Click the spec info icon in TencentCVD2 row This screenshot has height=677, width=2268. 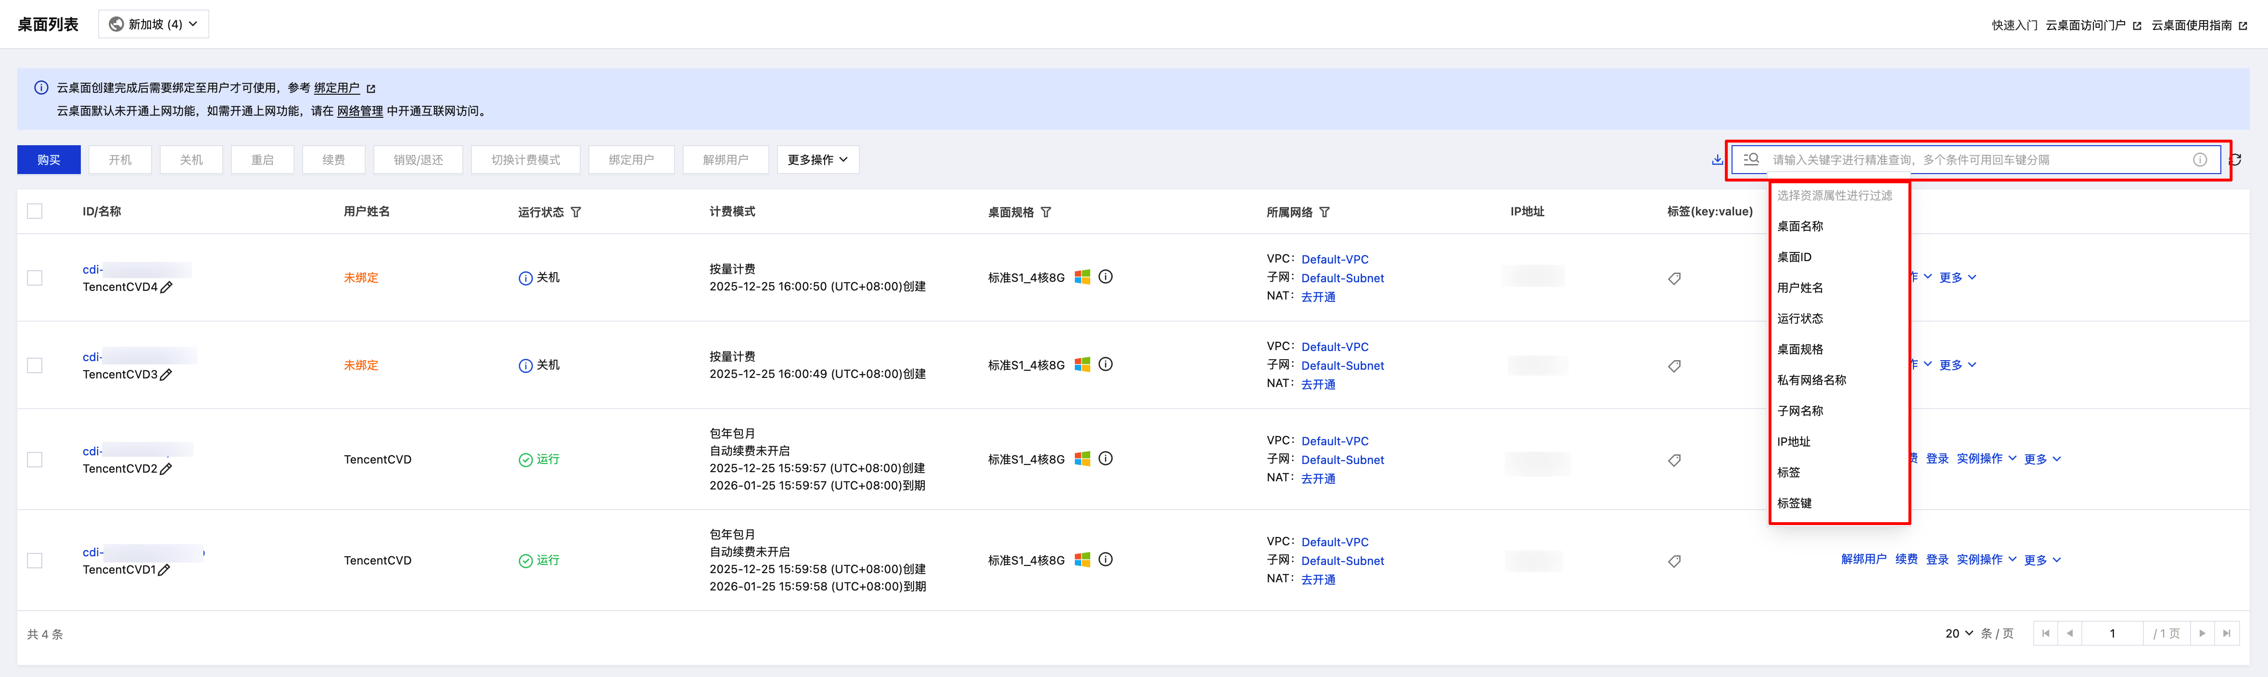coord(1106,459)
